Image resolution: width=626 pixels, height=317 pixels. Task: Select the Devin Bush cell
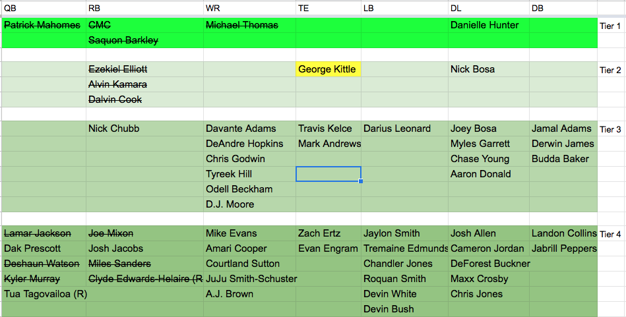click(x=404, y=309)
